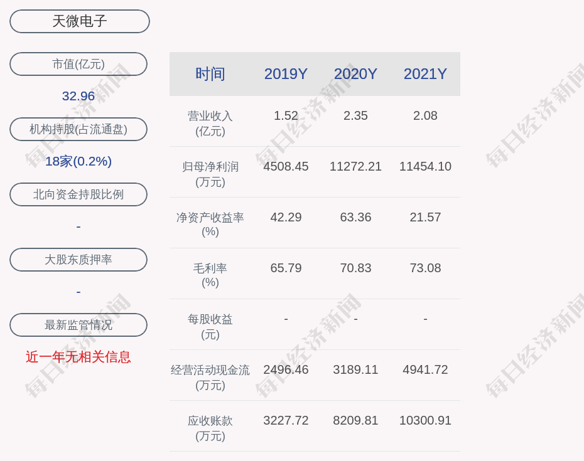
Task: Select the 2021Y column header
Action: [425, 74]
